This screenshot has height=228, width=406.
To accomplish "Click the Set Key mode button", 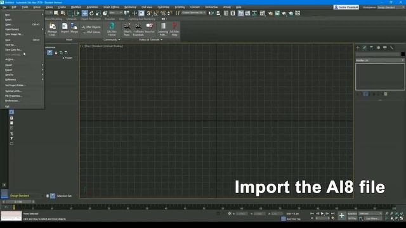I will pyautogui.click(x=352, y=218).
